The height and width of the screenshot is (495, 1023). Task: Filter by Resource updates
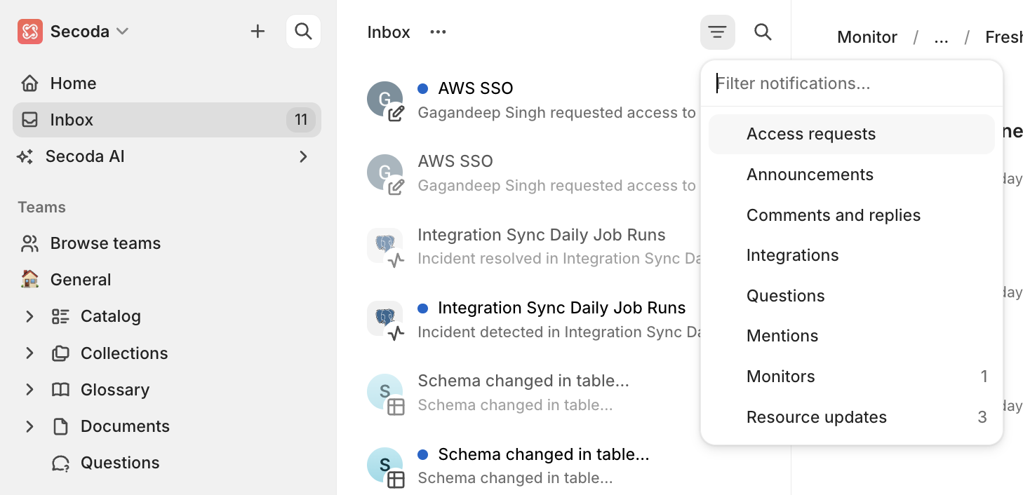[817, 417]
